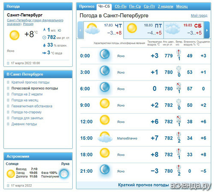Open the 2 недели tab
Screen dimensions: 214x192
pyautogui.click(x=166, y=6)
